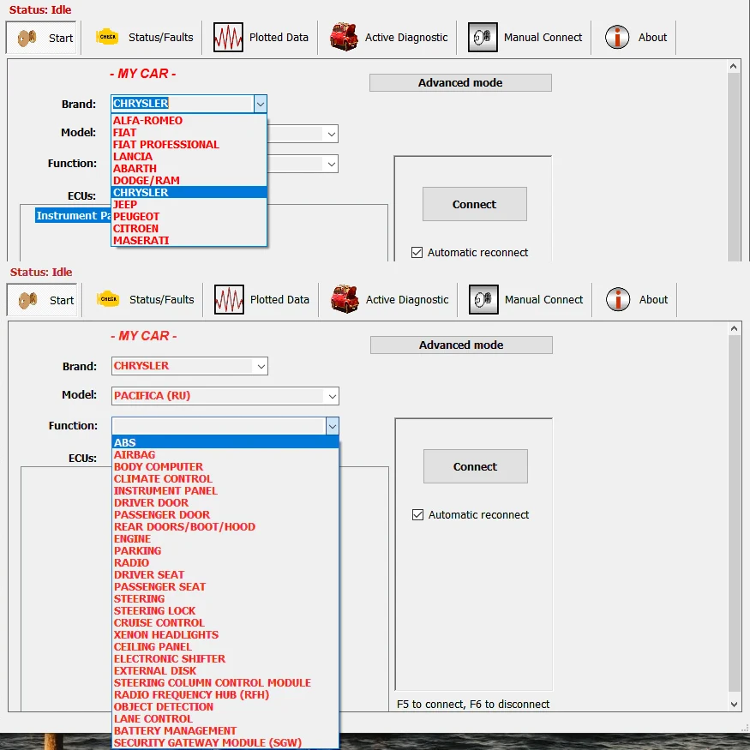Select AIRBAG from the function list
Image resolution: width=750 pixels, height=750 pixels.
pyautogui.click(x=225, y=454)
